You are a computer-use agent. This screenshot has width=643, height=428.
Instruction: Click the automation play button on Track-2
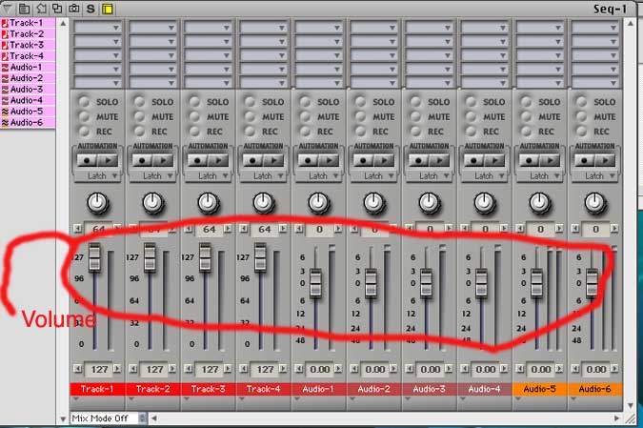coord(163,161)
